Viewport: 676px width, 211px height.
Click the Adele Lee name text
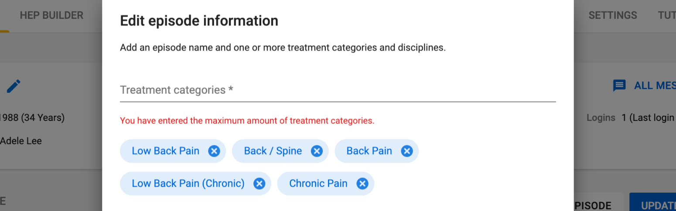pos(21,141)
